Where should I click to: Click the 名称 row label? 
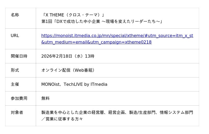15,15
